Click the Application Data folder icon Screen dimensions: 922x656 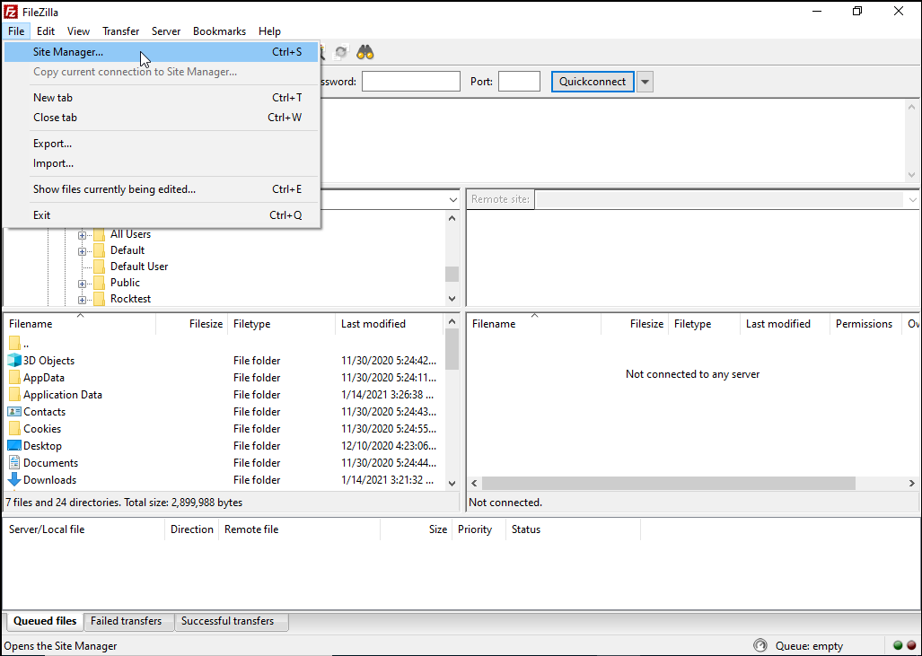tap(14, 395)
